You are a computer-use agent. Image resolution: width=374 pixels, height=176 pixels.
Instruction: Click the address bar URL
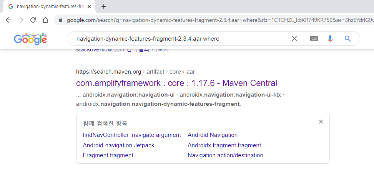click(x=219, y=20)
